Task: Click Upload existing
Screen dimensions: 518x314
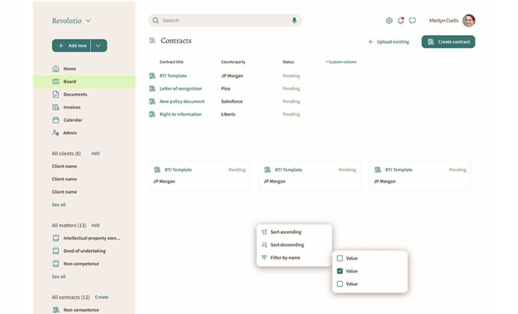Action: (x=389, y=42)
